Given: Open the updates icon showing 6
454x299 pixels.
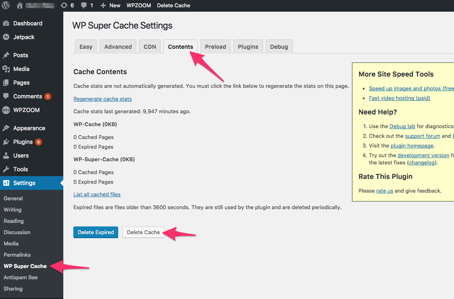Looking at the screenshot, I should [x=64, y=6].
